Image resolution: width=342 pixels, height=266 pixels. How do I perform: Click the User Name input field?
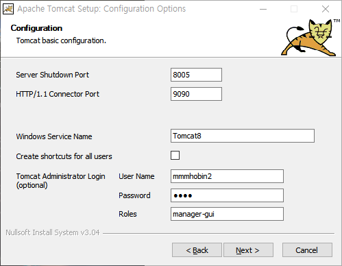[227, 176]
